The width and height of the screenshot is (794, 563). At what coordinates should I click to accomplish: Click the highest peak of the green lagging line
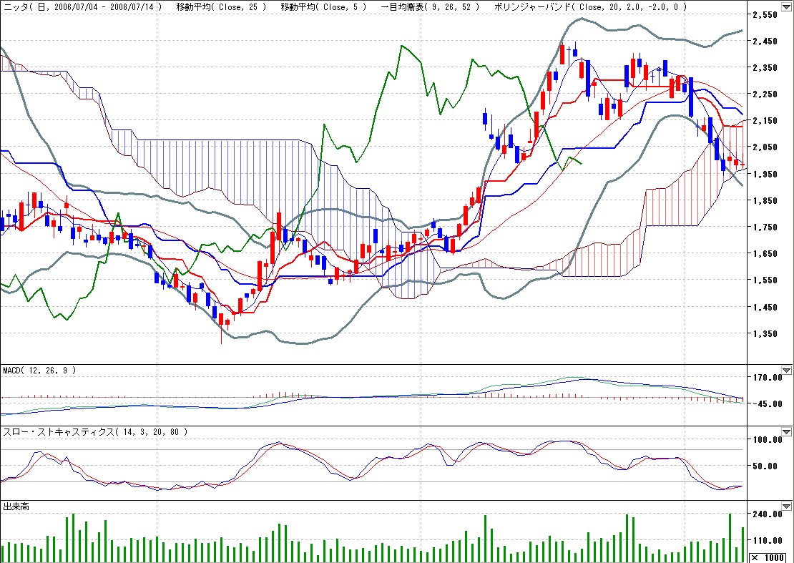point(403,46)
